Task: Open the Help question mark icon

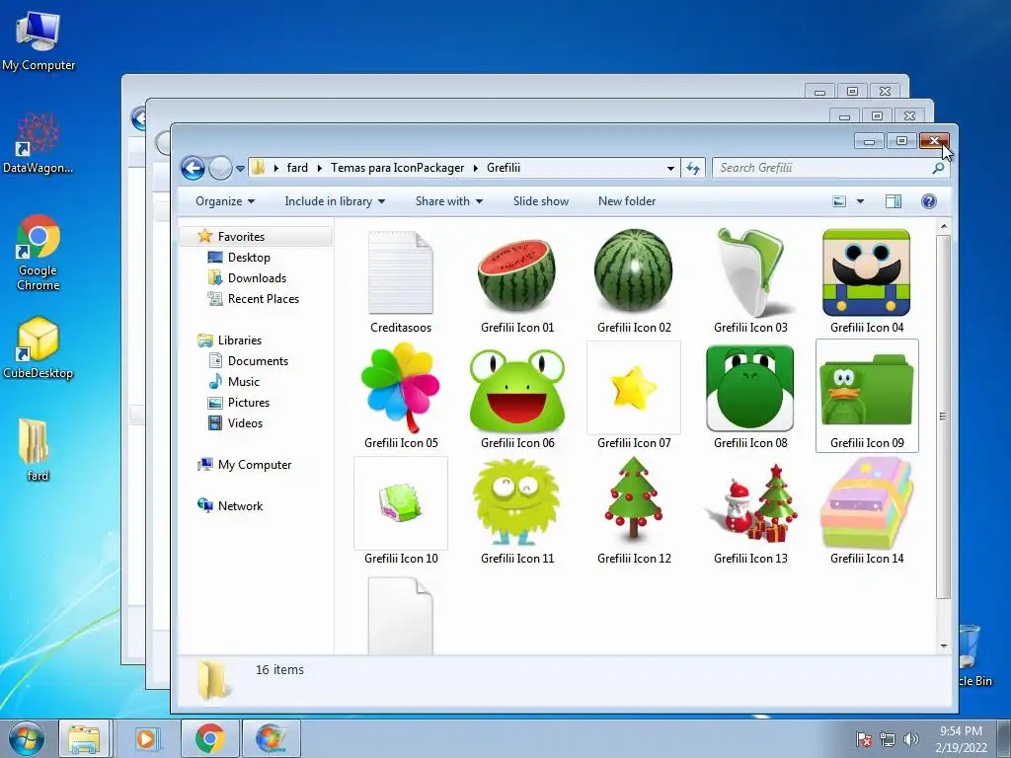Action: (928, 201)
